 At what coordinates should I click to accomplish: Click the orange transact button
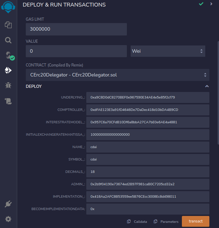click(x=196, y=221)
